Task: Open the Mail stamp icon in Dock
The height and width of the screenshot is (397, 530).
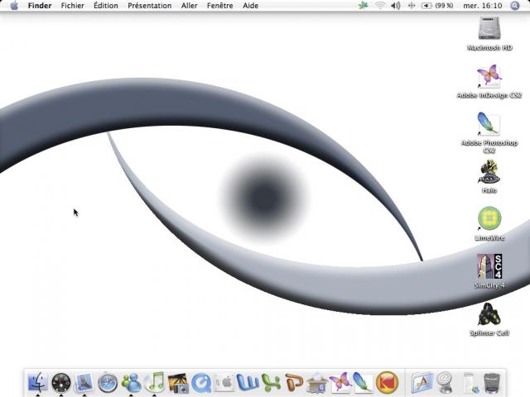Action: (84, 383)
